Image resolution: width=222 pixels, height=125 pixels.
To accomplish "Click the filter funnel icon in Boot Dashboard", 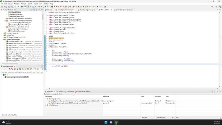I will pyautogui.click(x=35, y=69).
